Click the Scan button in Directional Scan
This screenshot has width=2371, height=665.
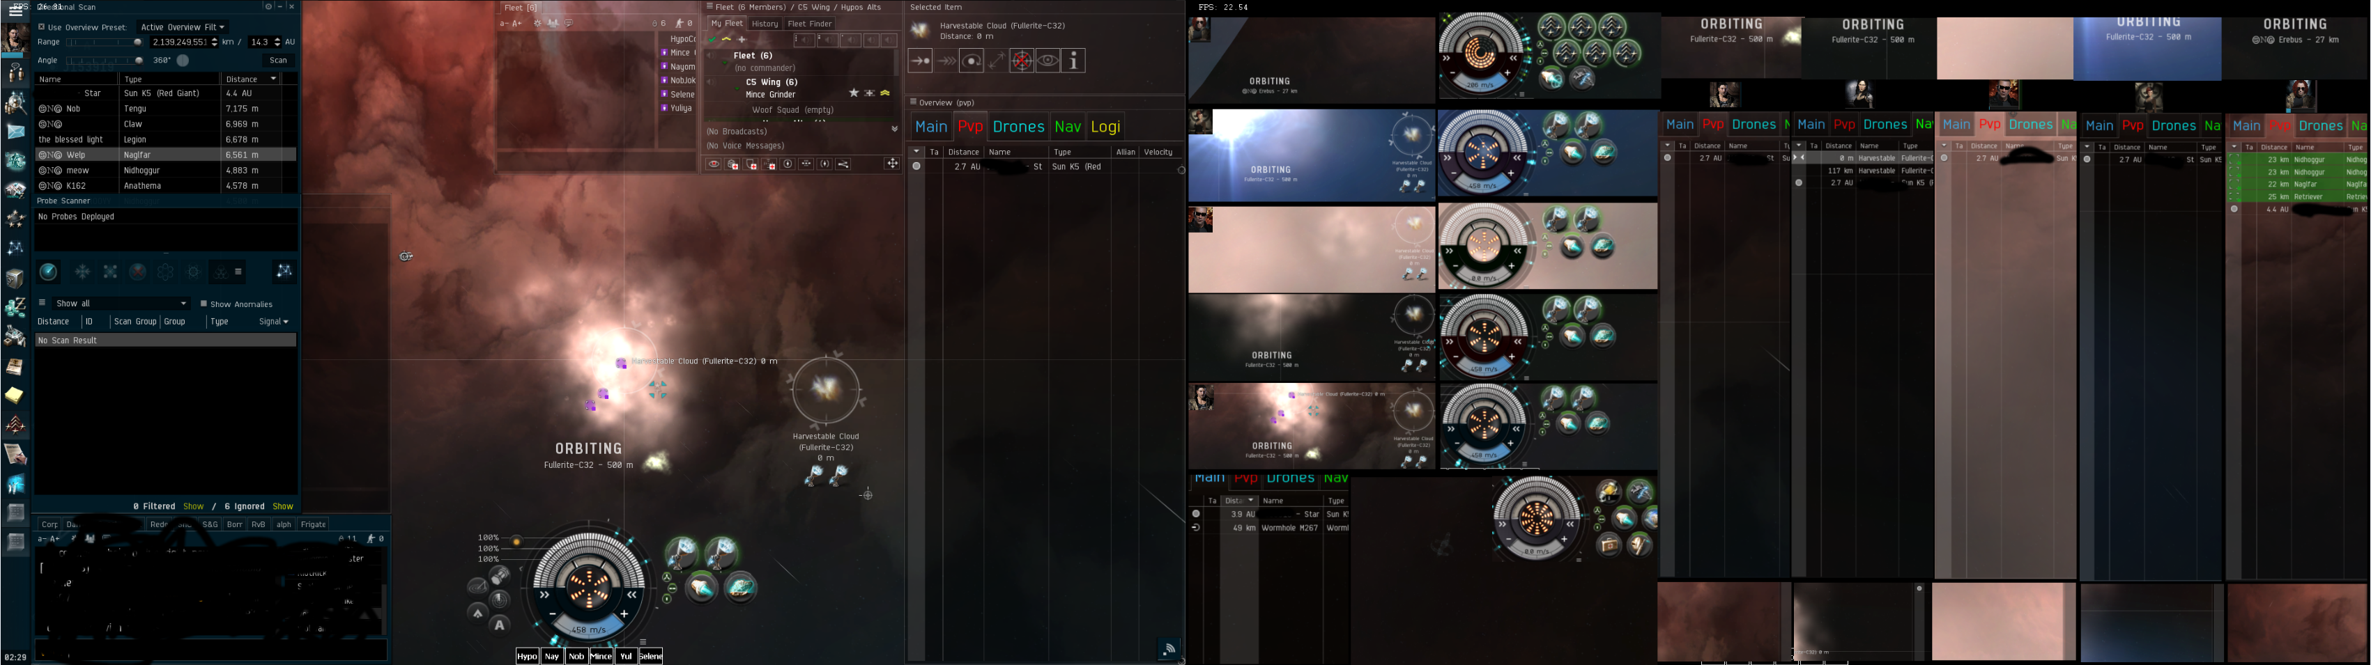tap(278, 61)
